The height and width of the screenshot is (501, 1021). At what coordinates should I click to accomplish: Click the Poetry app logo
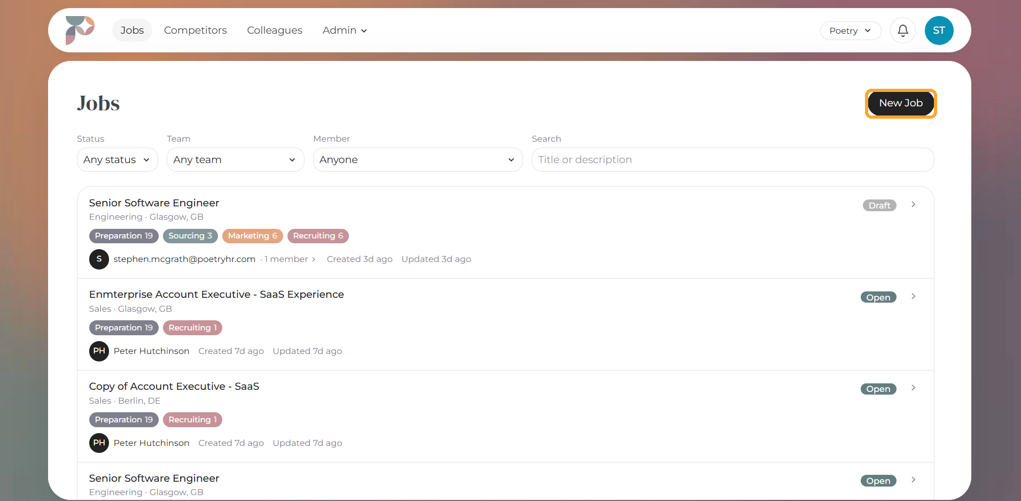[80, 30]
